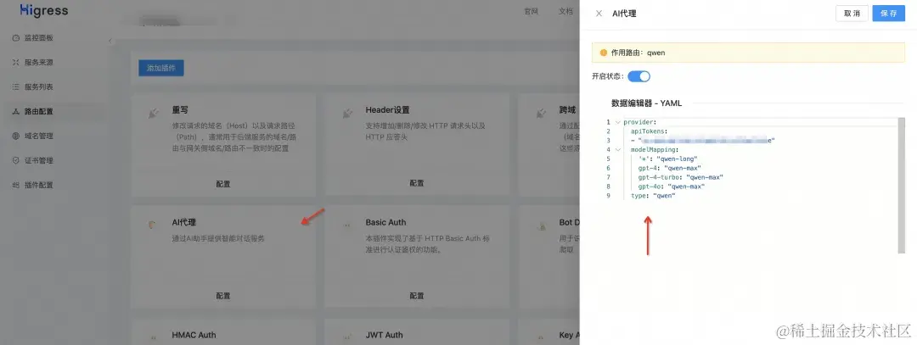917x345 pixels.
Task: Click the HMAC Auth card title
Action: tap(194, 335)
